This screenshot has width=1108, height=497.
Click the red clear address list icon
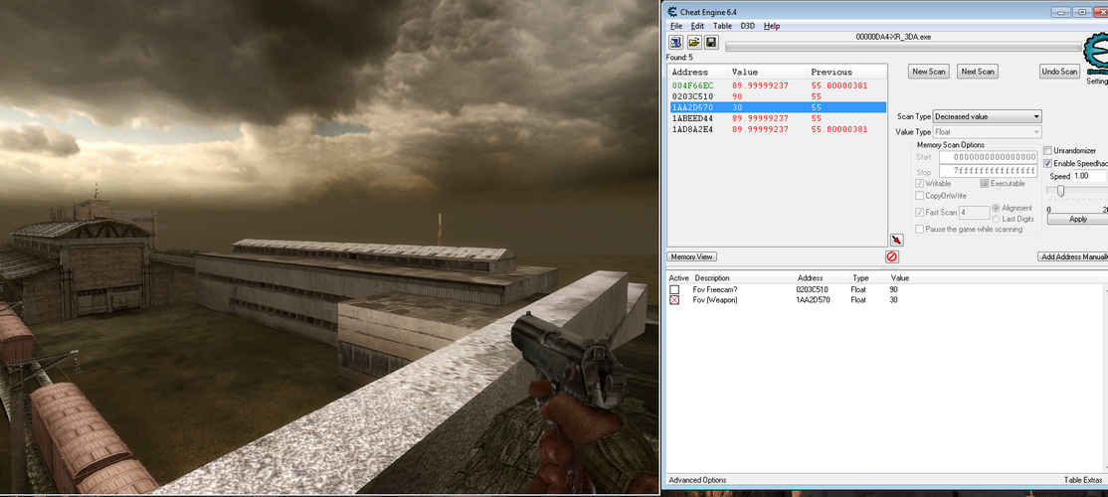click(x=892, y=256)
